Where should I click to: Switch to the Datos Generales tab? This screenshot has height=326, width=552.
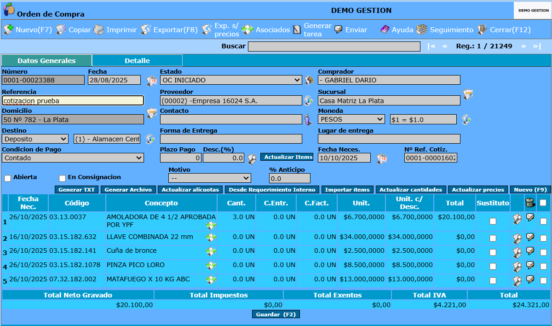pos(46,61)
